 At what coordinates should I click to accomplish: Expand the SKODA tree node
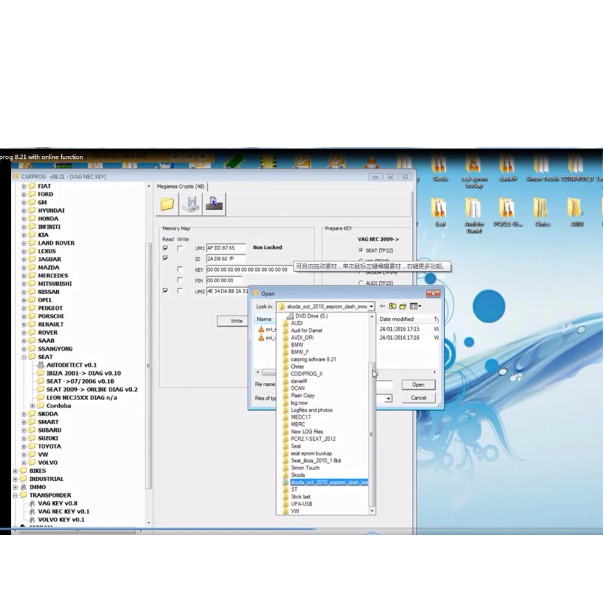(x=24, y=414)
